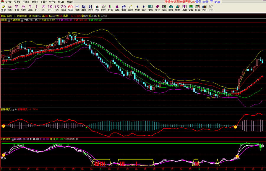Click the 登录 (login) toolbar icon

pyautogui.click(x=3, y=8)
